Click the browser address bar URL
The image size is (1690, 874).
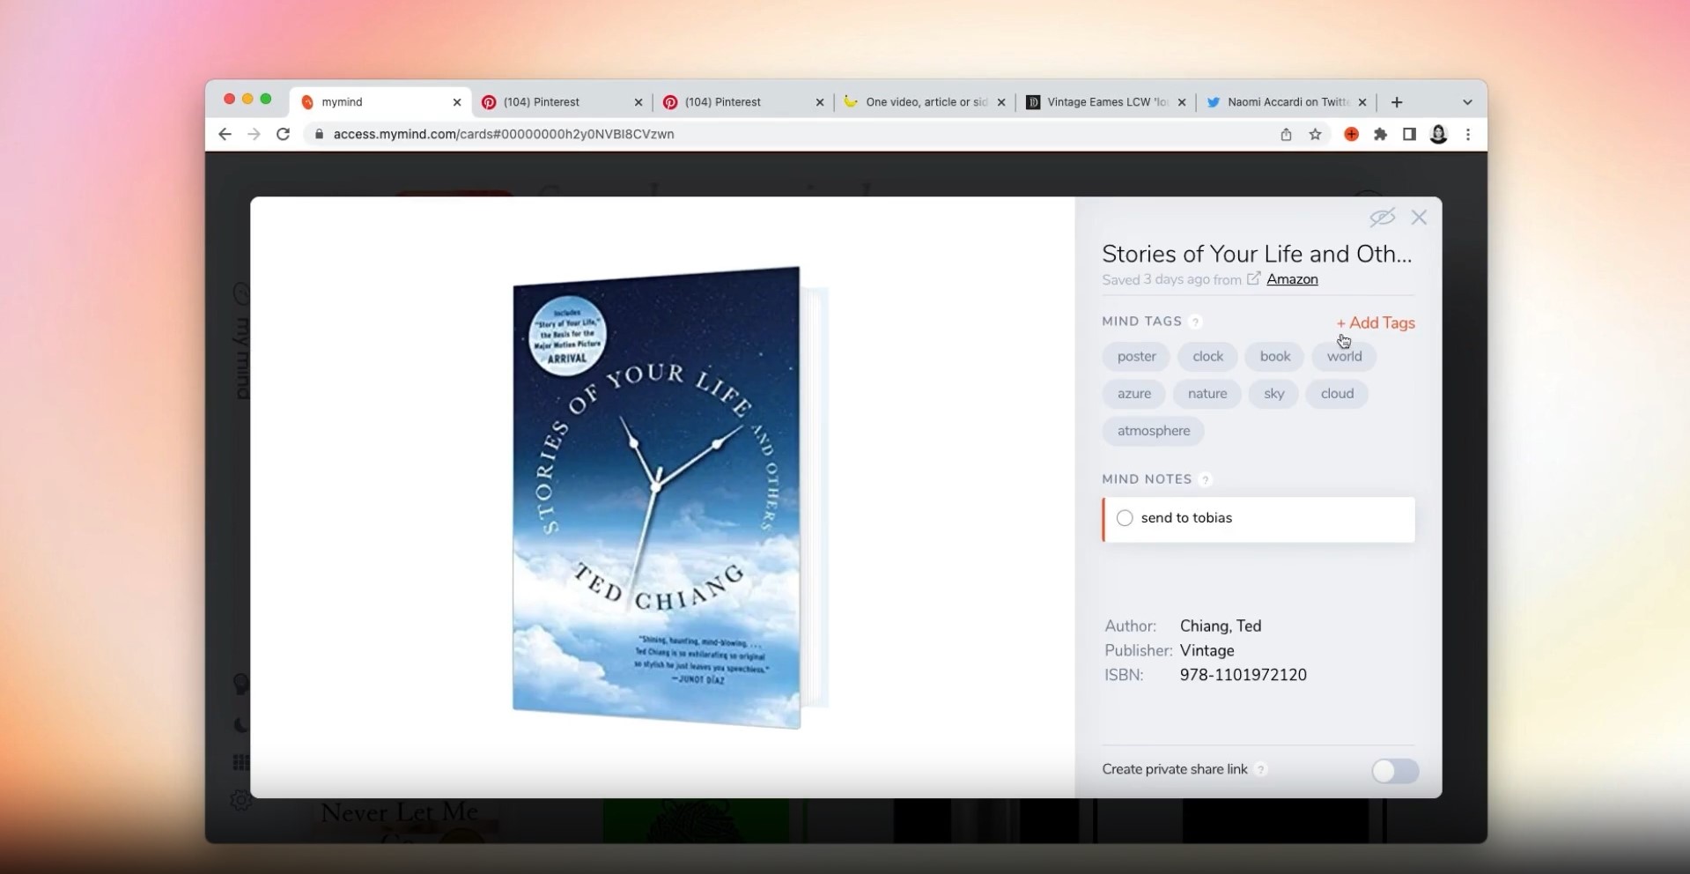pos(504,134)
